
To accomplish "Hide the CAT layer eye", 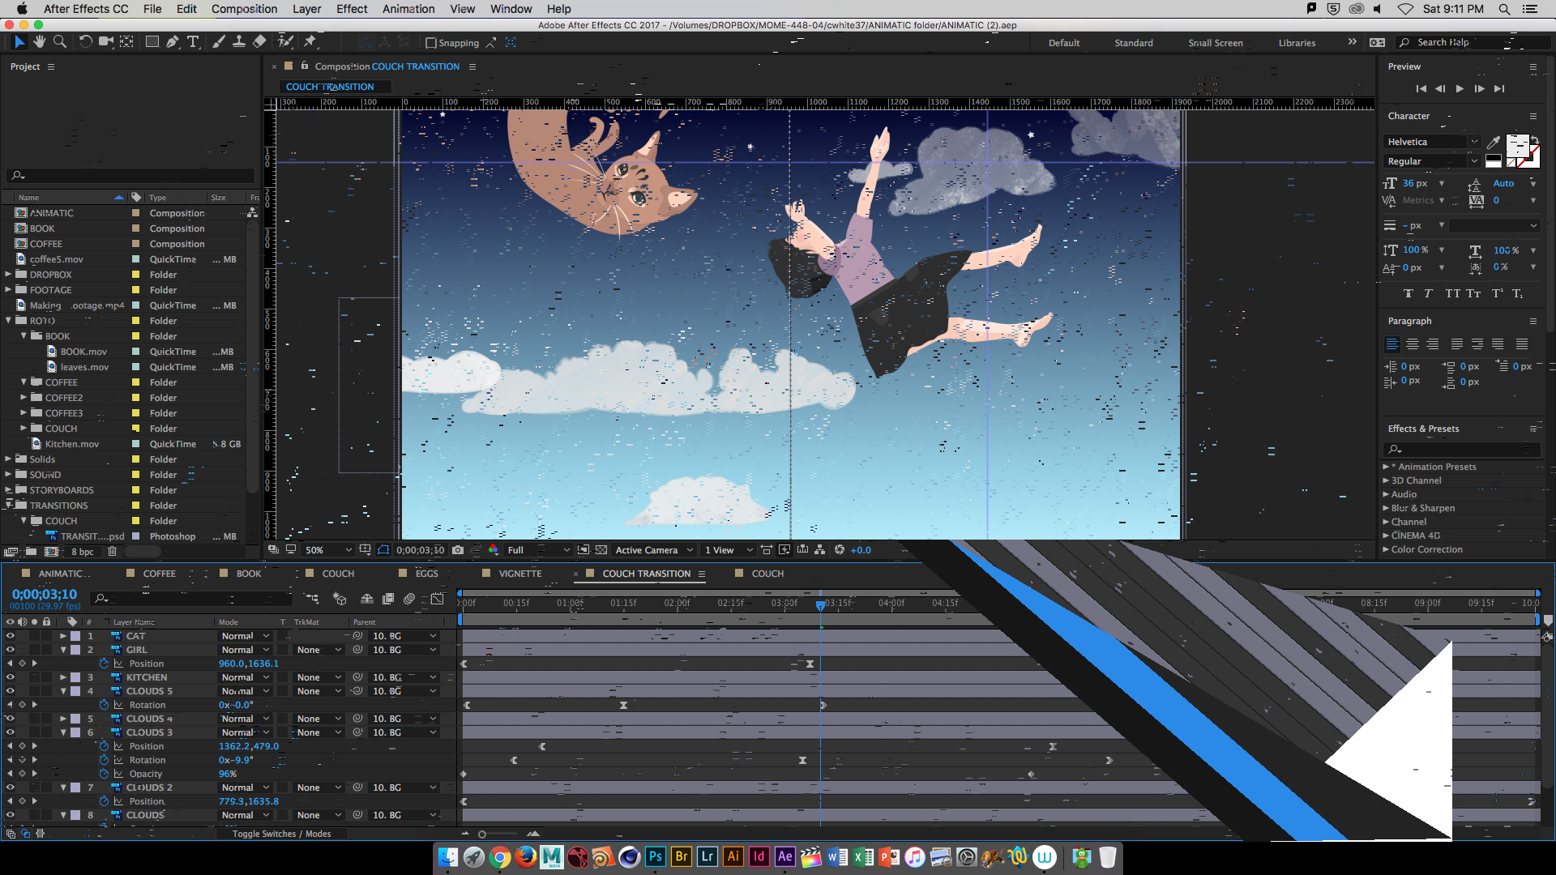I will pos(11,636).
